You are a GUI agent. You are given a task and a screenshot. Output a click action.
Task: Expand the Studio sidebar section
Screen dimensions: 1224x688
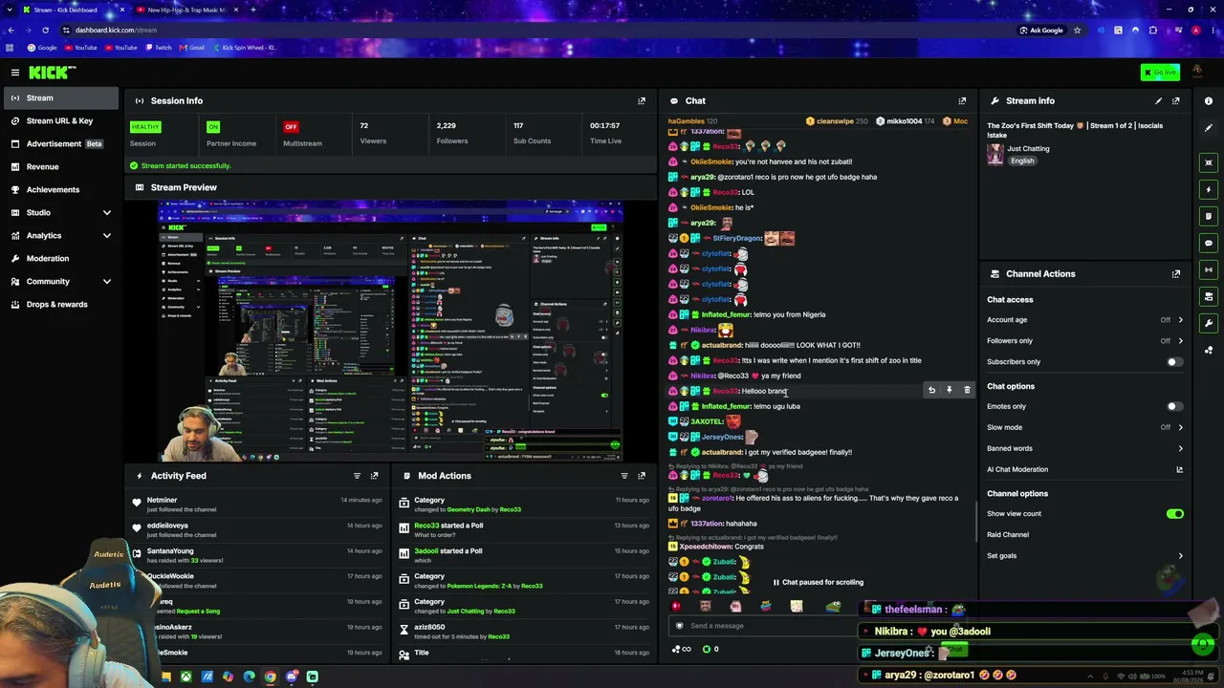pyautogui.click(x=106, y=212)
